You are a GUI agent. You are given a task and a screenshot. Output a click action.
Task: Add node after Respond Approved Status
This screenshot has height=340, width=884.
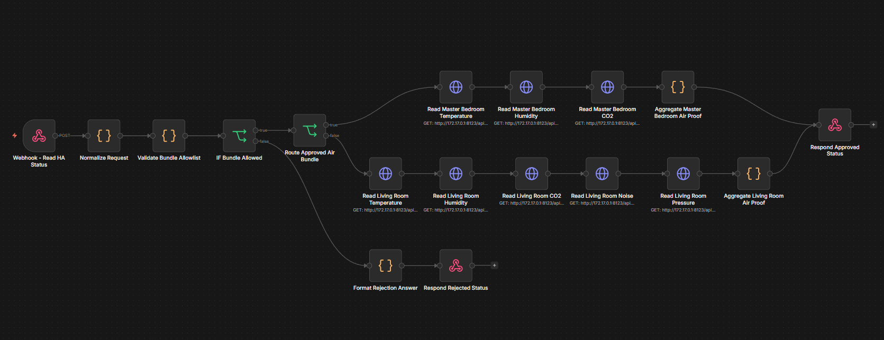[873, 125]
